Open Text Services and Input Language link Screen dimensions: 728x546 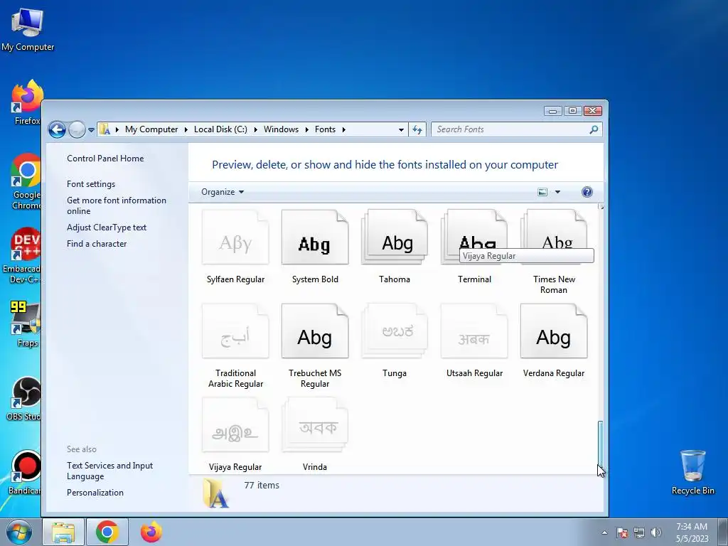109,471
